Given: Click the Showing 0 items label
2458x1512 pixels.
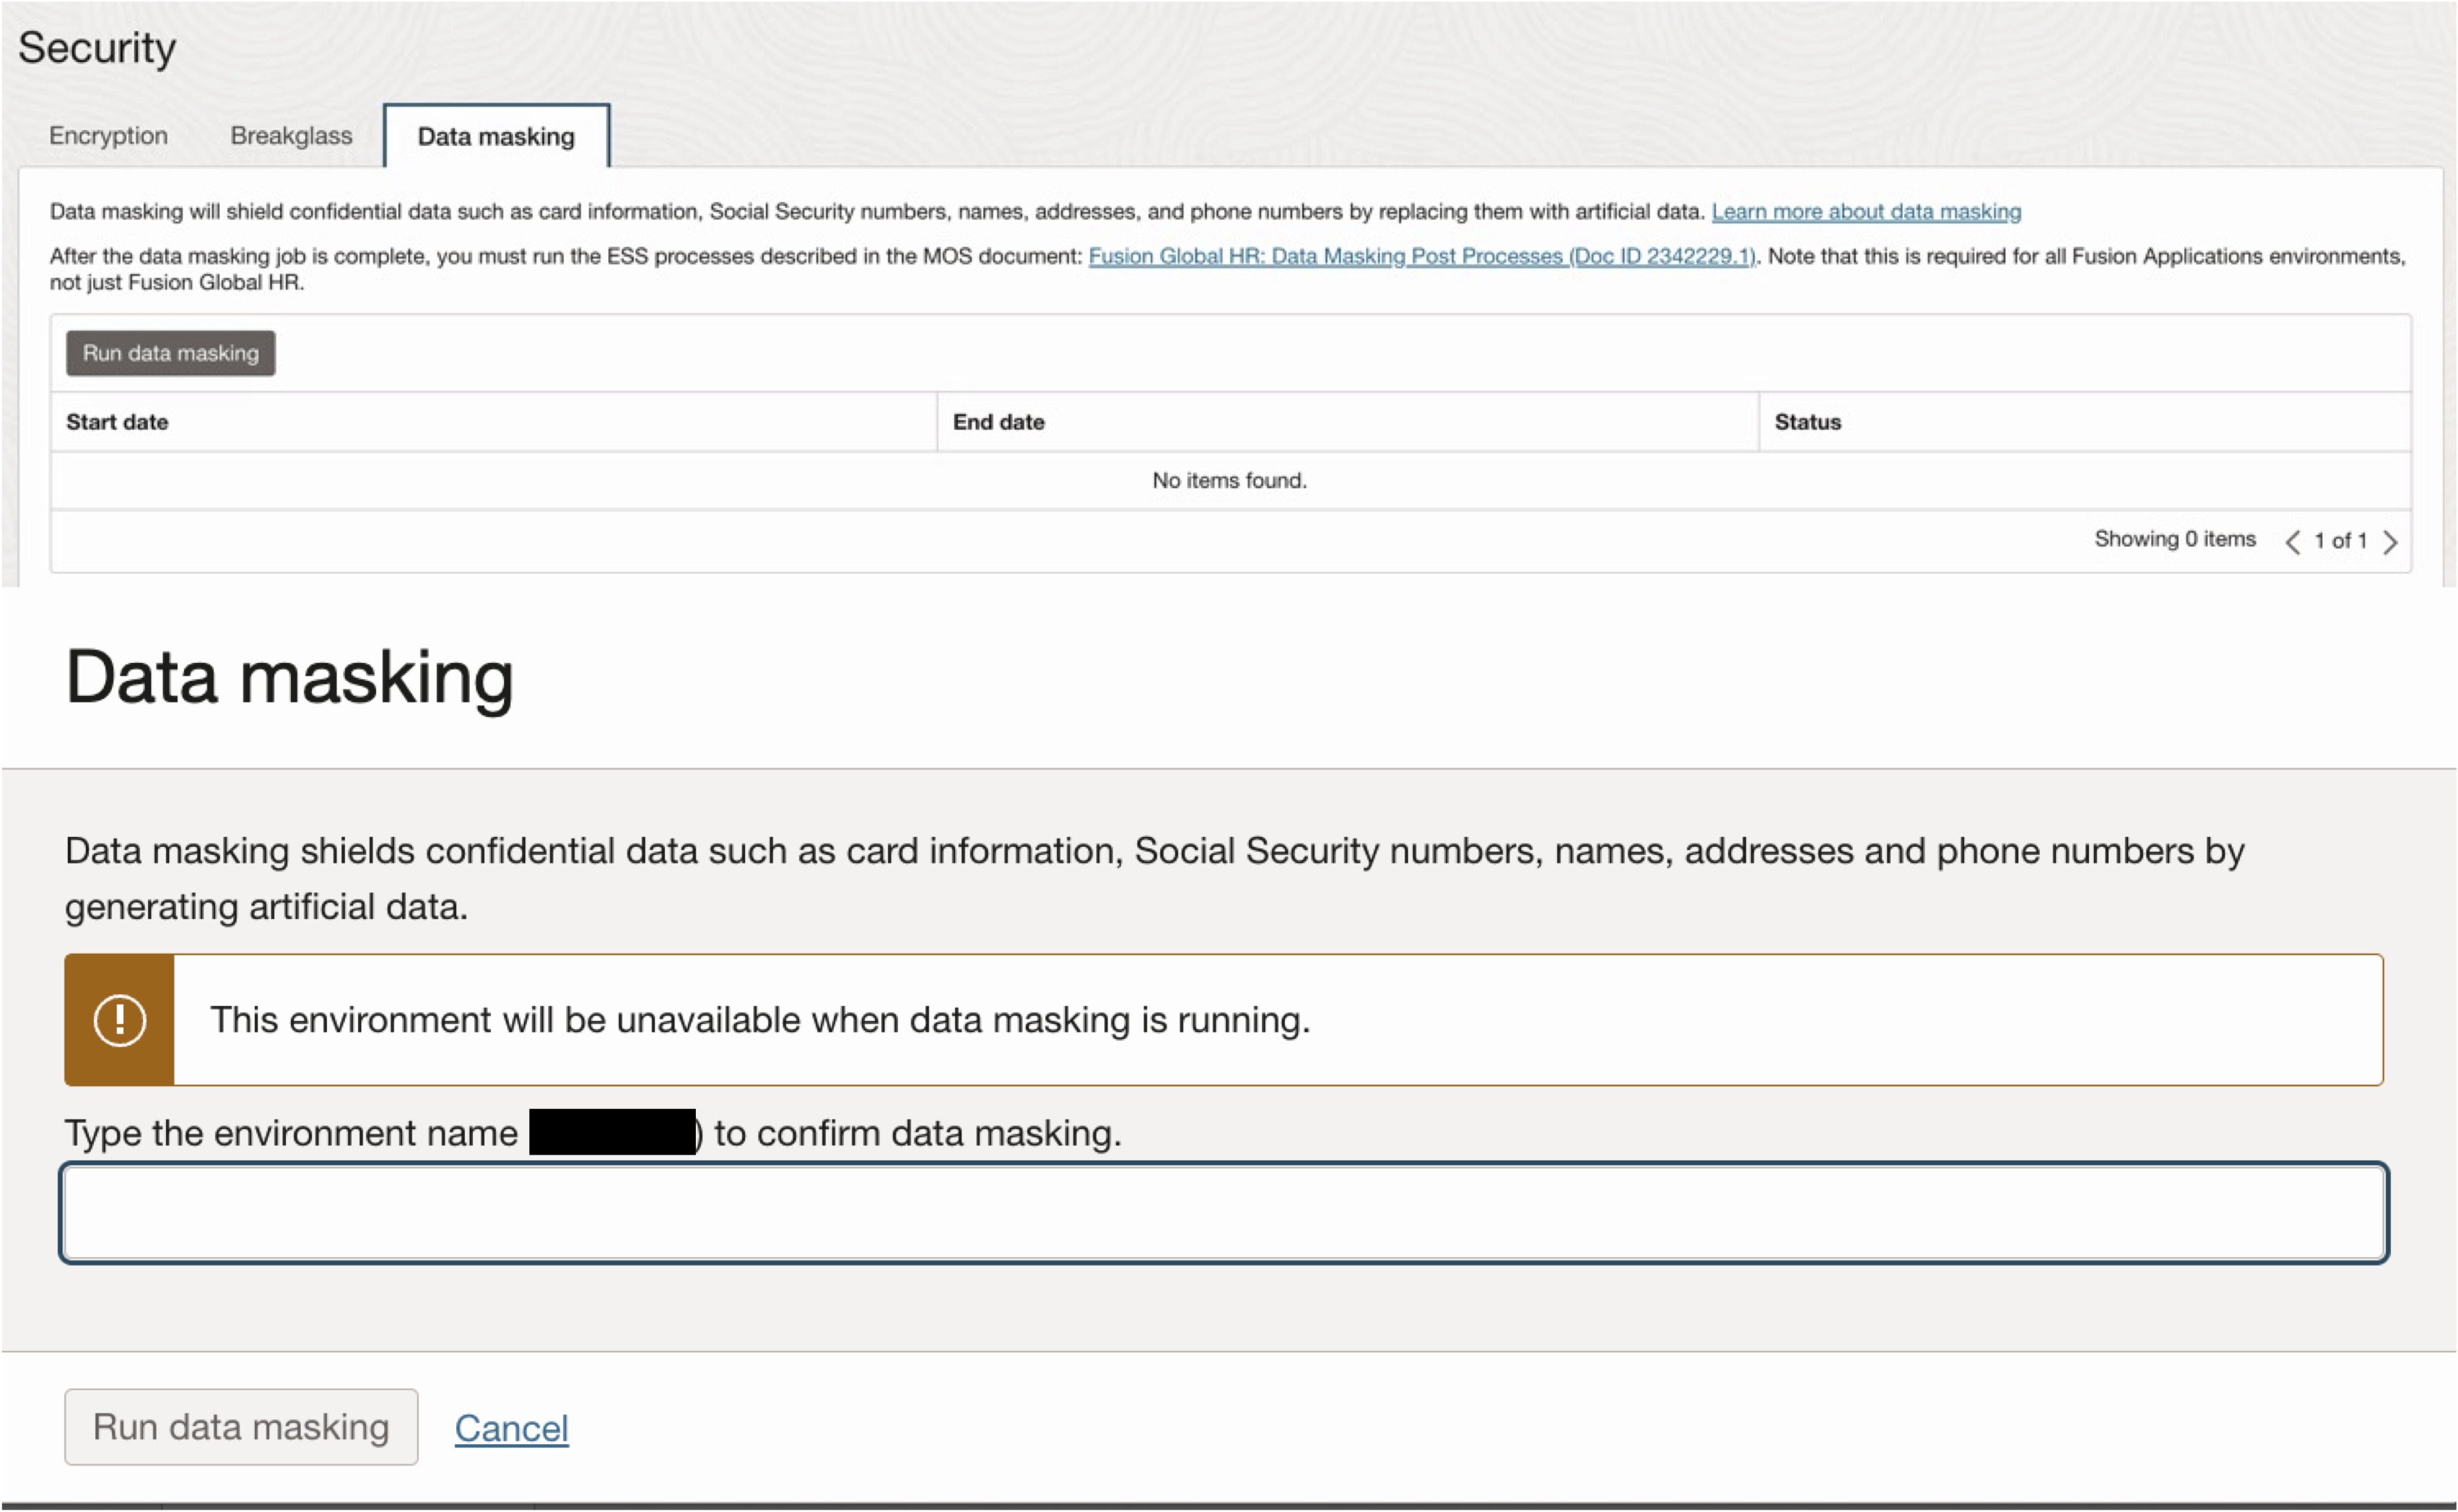Looking at the screenshot, I should 2175,539.
